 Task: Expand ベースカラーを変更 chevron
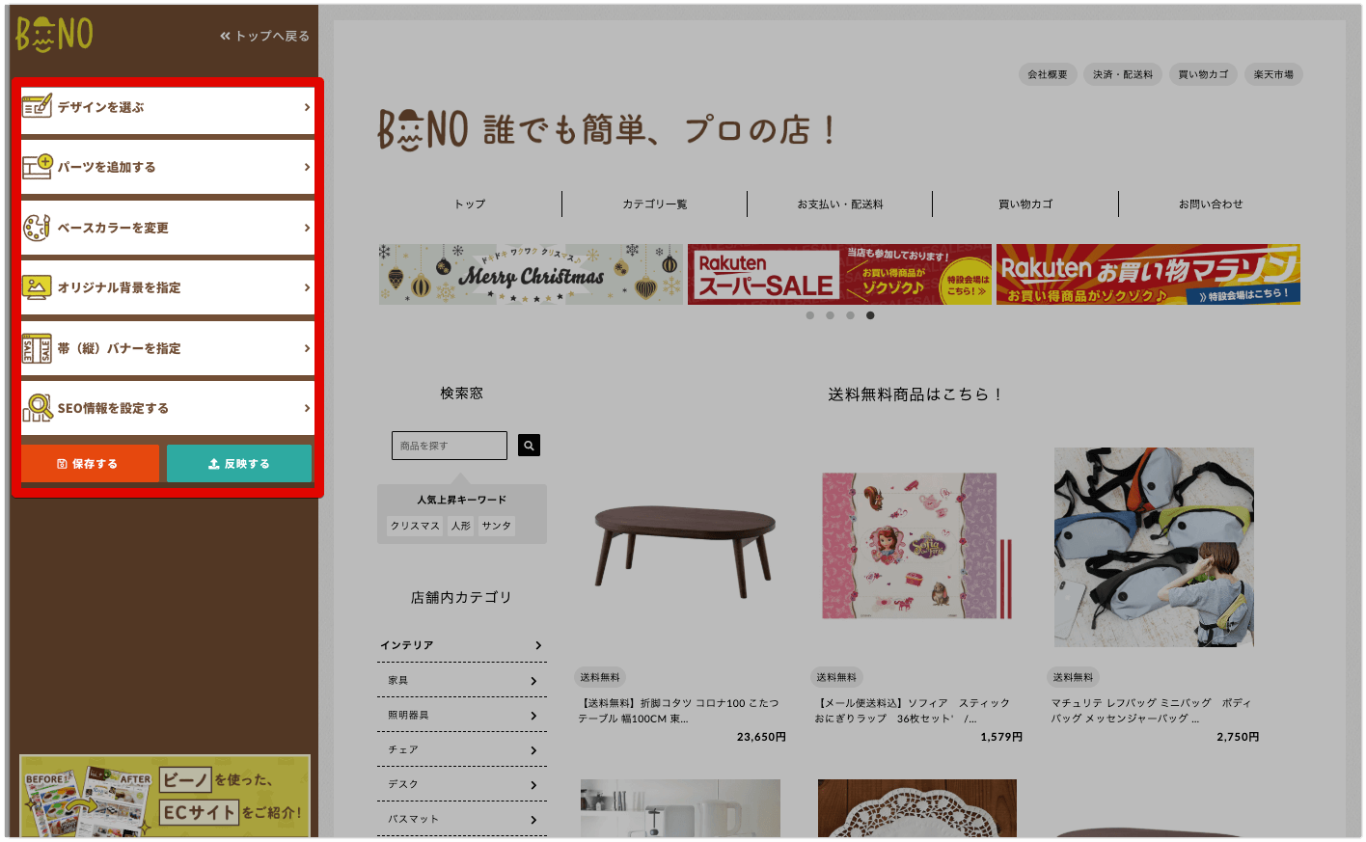point(307,228)
